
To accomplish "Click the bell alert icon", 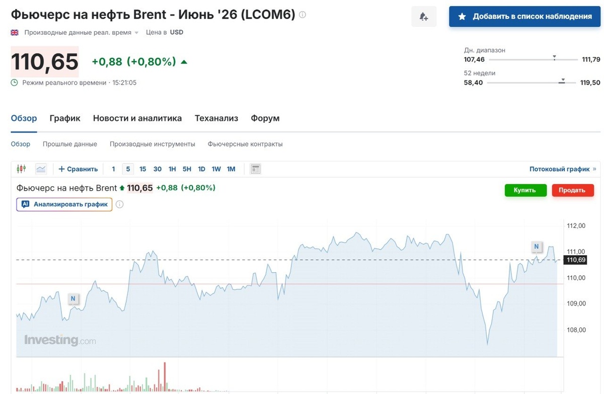I will click(423, 17).
